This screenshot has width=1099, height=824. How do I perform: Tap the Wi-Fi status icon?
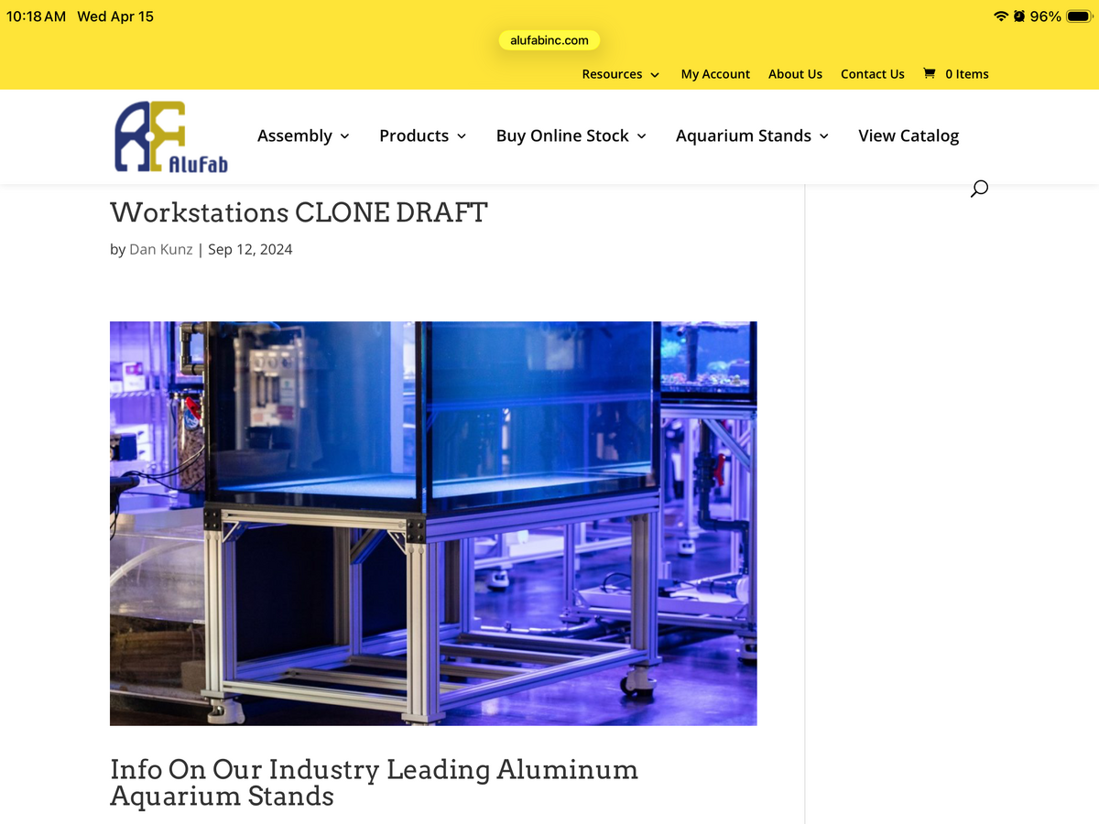tap(1001, 16)
